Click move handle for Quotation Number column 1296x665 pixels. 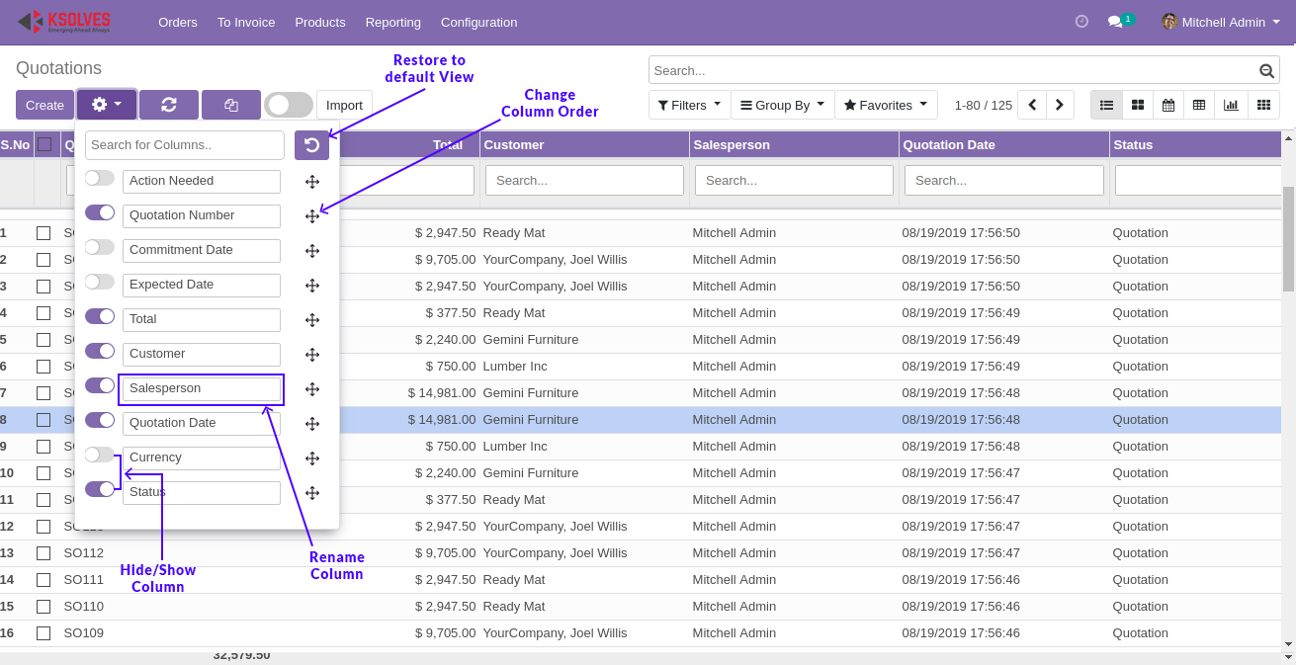pyautogui.click(x=312, y=216)
